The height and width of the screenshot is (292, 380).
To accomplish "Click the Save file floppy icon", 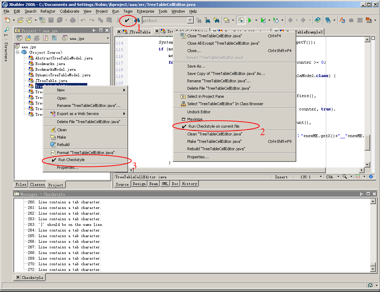I will coord(51,20).
